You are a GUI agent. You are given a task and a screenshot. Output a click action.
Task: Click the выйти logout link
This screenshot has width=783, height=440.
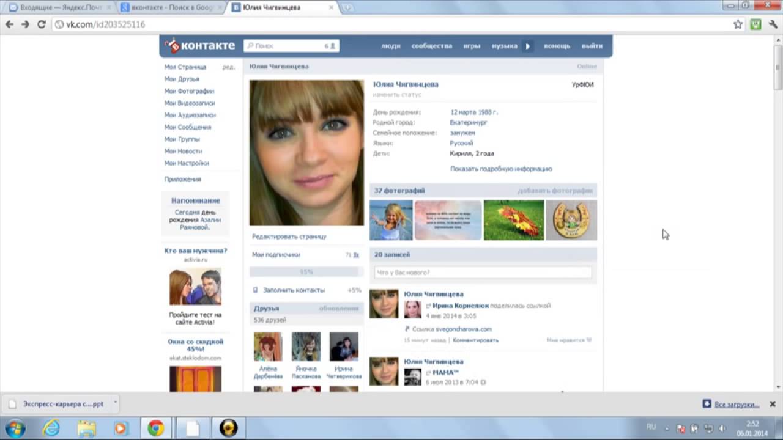pyautogui.click(x=592, y=46)
